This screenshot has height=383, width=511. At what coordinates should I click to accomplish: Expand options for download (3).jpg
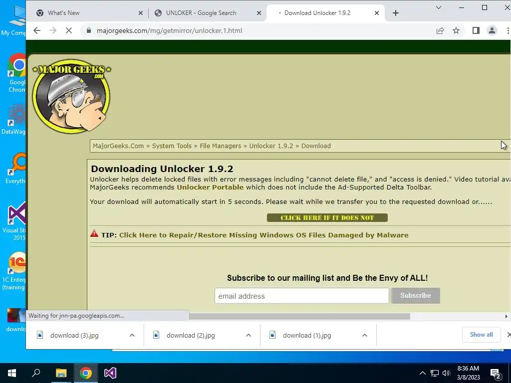point(132,335)
